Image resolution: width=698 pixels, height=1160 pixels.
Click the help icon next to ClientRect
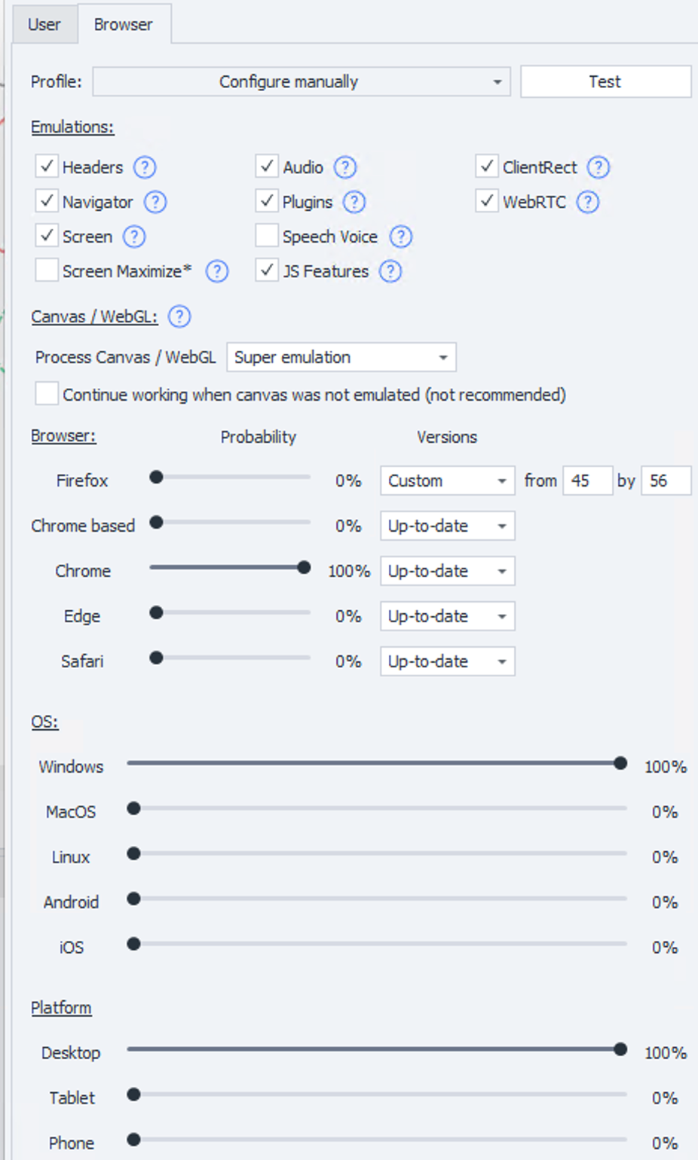(x=599, y=167)
